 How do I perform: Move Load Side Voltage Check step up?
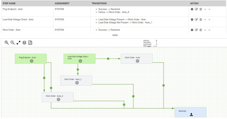coord(205,19)
